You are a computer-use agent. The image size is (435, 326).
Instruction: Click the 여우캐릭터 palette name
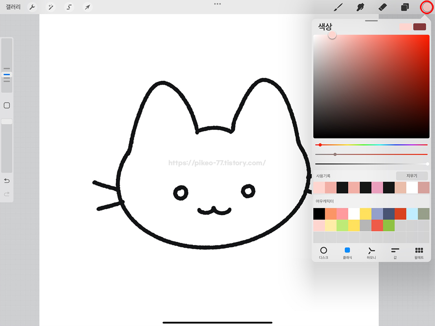coord(325,201)
